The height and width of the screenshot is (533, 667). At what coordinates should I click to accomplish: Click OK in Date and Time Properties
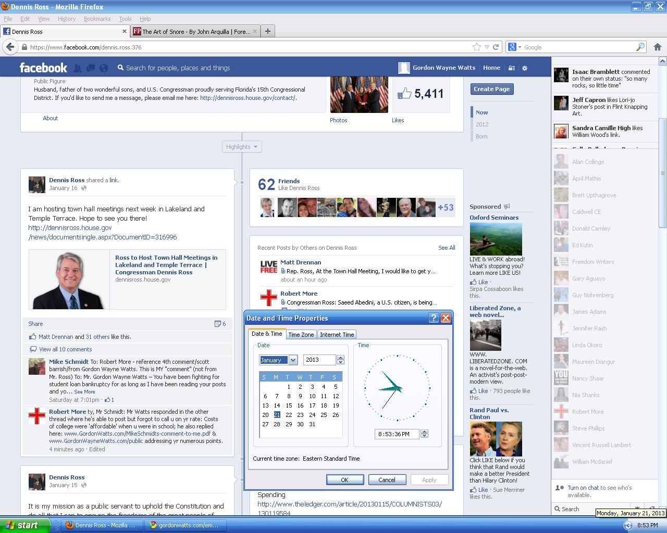coord(344,480)
